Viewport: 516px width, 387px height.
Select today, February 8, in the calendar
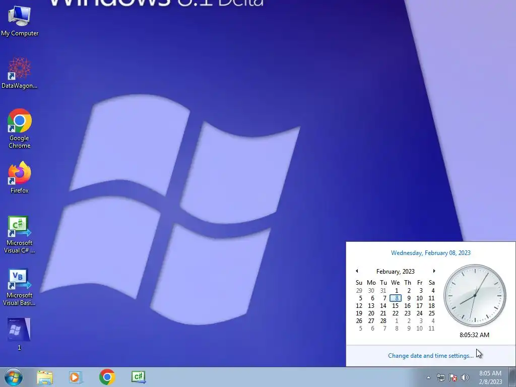coord(396,298)
